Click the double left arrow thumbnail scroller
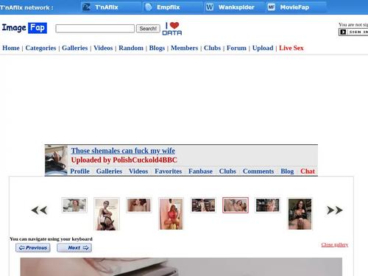 tap(39, 210)
